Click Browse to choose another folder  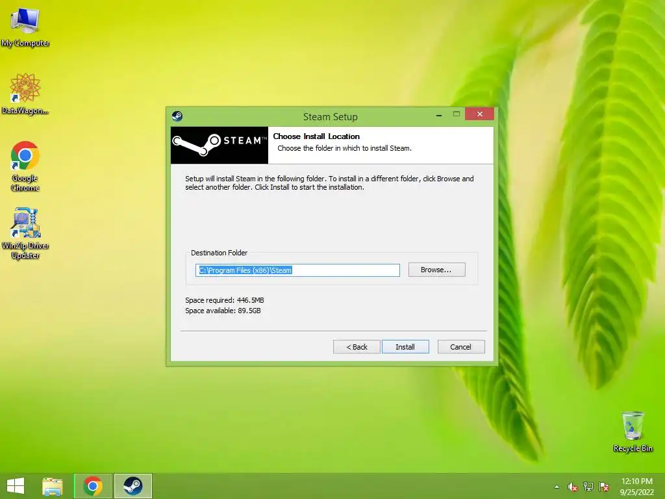(437, 270)
